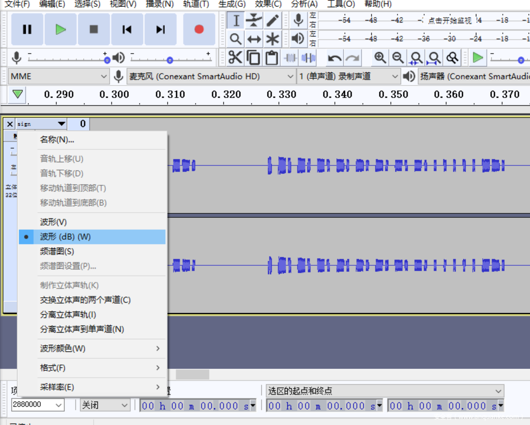Click the red Record button
The height and width of the screenshot is (425, 530).
pyautogui.click(x=199, y=29)
